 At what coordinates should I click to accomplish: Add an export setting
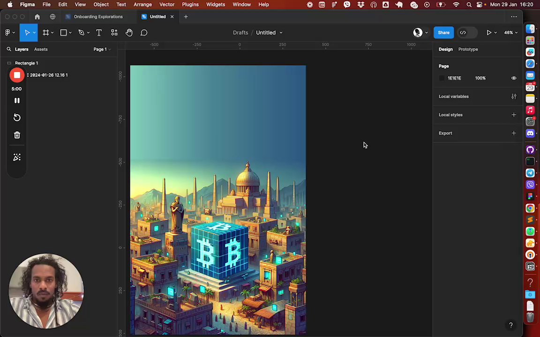tap(513, 133)
